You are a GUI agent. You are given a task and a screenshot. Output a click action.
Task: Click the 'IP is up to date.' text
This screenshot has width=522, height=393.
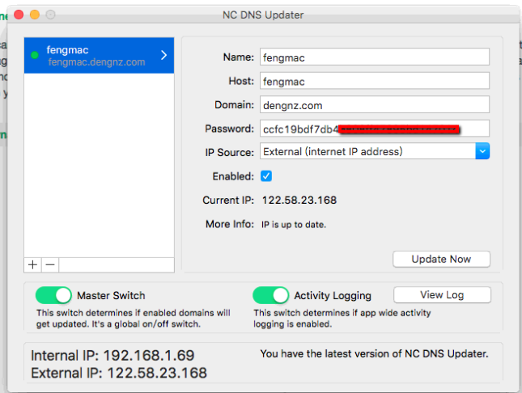click(294, 225)
